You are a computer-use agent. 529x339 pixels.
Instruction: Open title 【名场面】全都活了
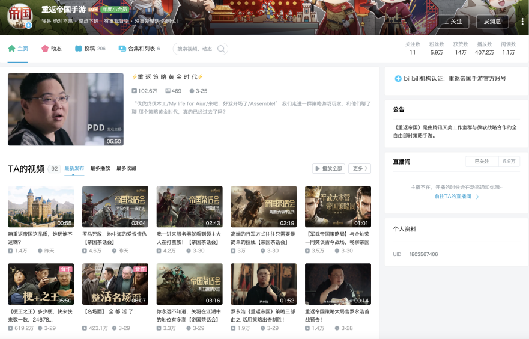pyautogui.click(x=109, y=311)
